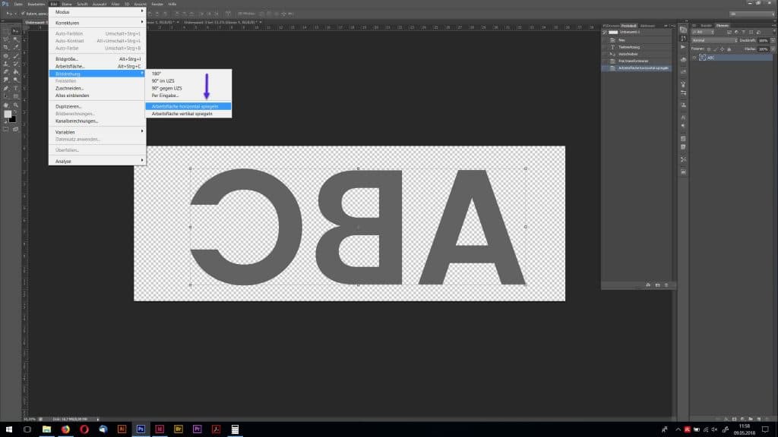778x437 pixels.
Task: Open Adobe Premiere from the taskbar
Action: (x=198, y=429)
